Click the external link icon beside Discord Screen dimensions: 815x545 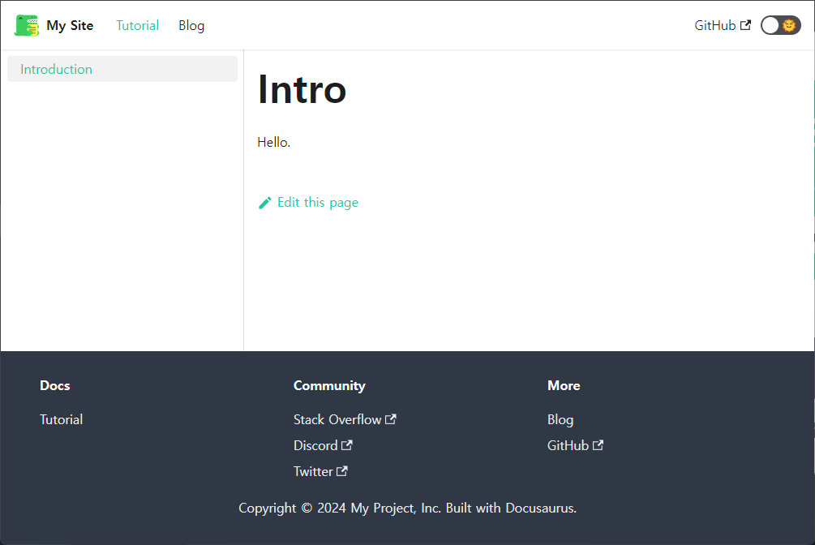pos(347,444)
